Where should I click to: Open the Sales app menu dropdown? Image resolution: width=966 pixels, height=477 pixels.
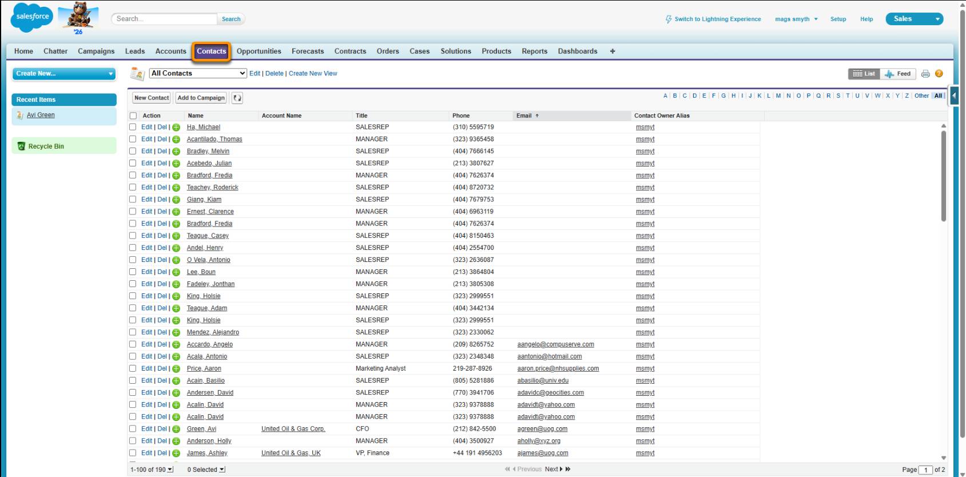coord(914,19)
